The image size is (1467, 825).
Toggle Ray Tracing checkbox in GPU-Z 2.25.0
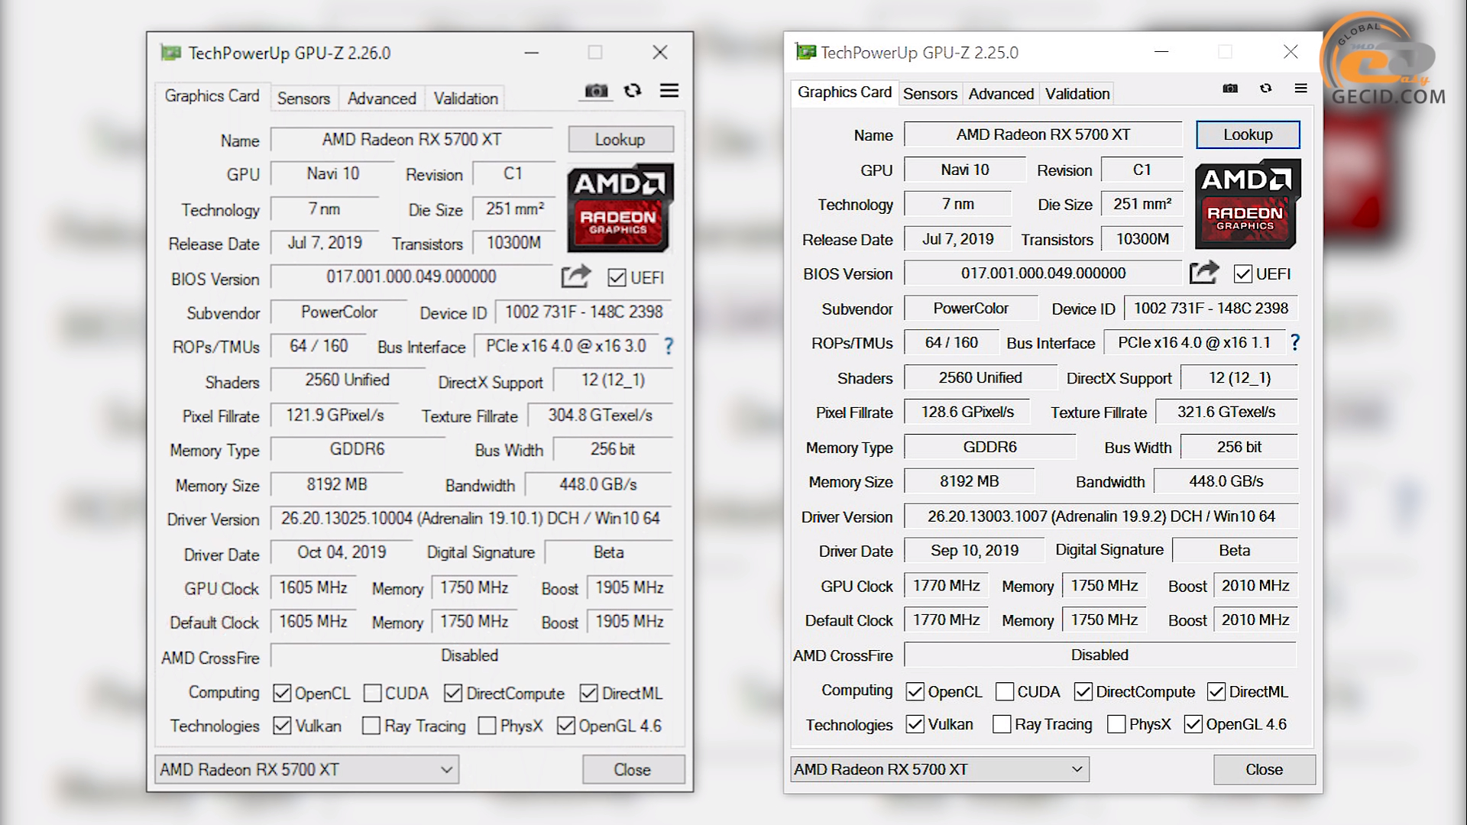coord(1002,724)
